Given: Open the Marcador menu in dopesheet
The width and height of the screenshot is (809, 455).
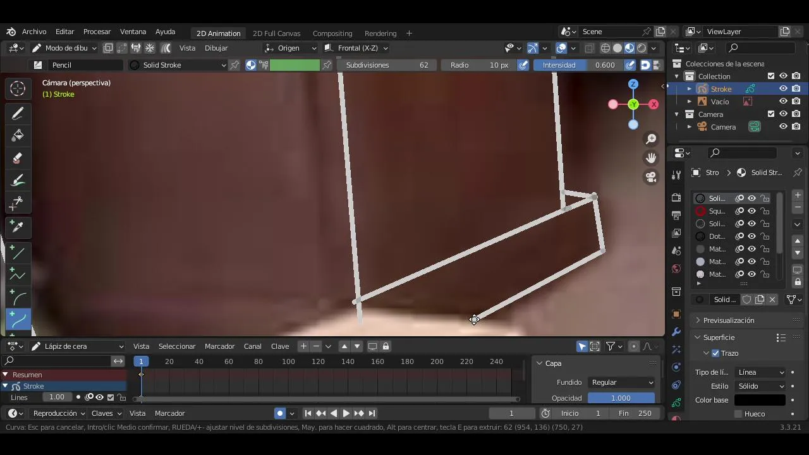Looking at the screenshot, I should click(219, 346).
